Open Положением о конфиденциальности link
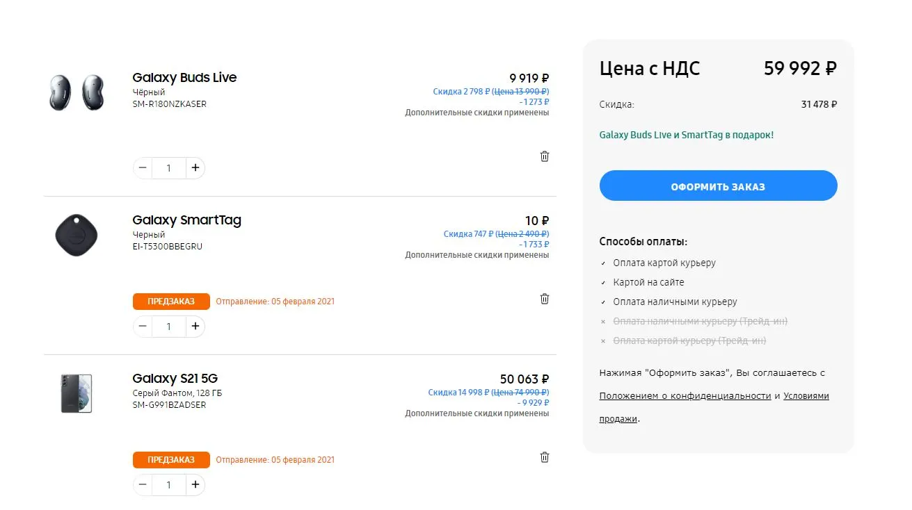912x510 pixels. 685,396
